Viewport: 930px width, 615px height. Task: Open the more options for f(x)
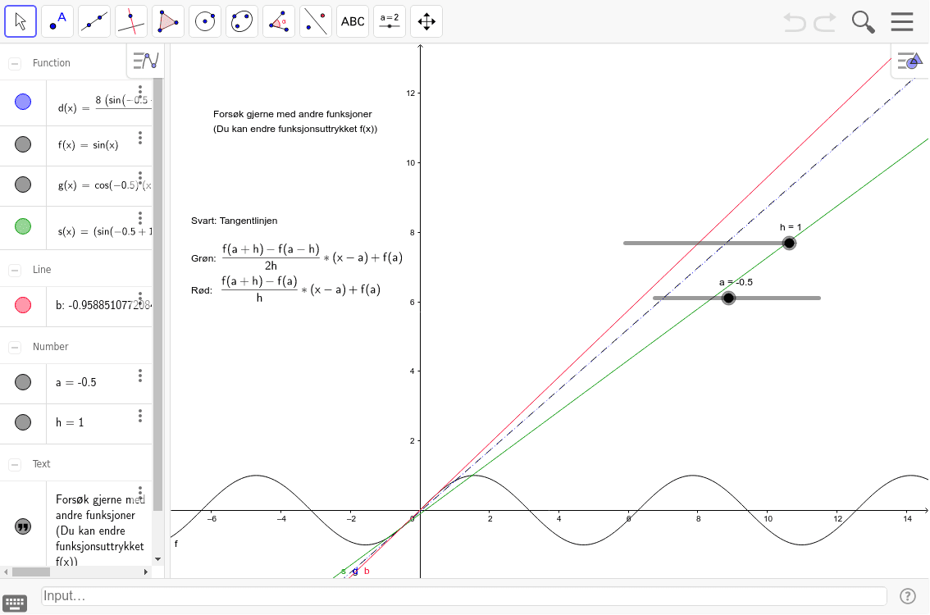pyautogui.click(x=140, y=138)
